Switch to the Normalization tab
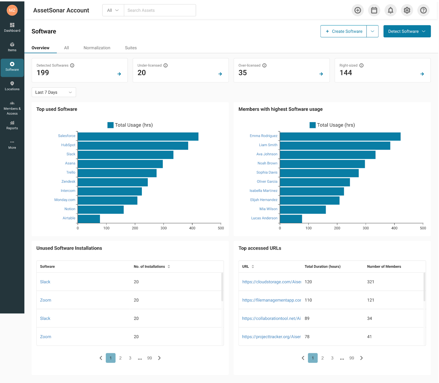Screen dimensions: 439x383 pos(97,48)
